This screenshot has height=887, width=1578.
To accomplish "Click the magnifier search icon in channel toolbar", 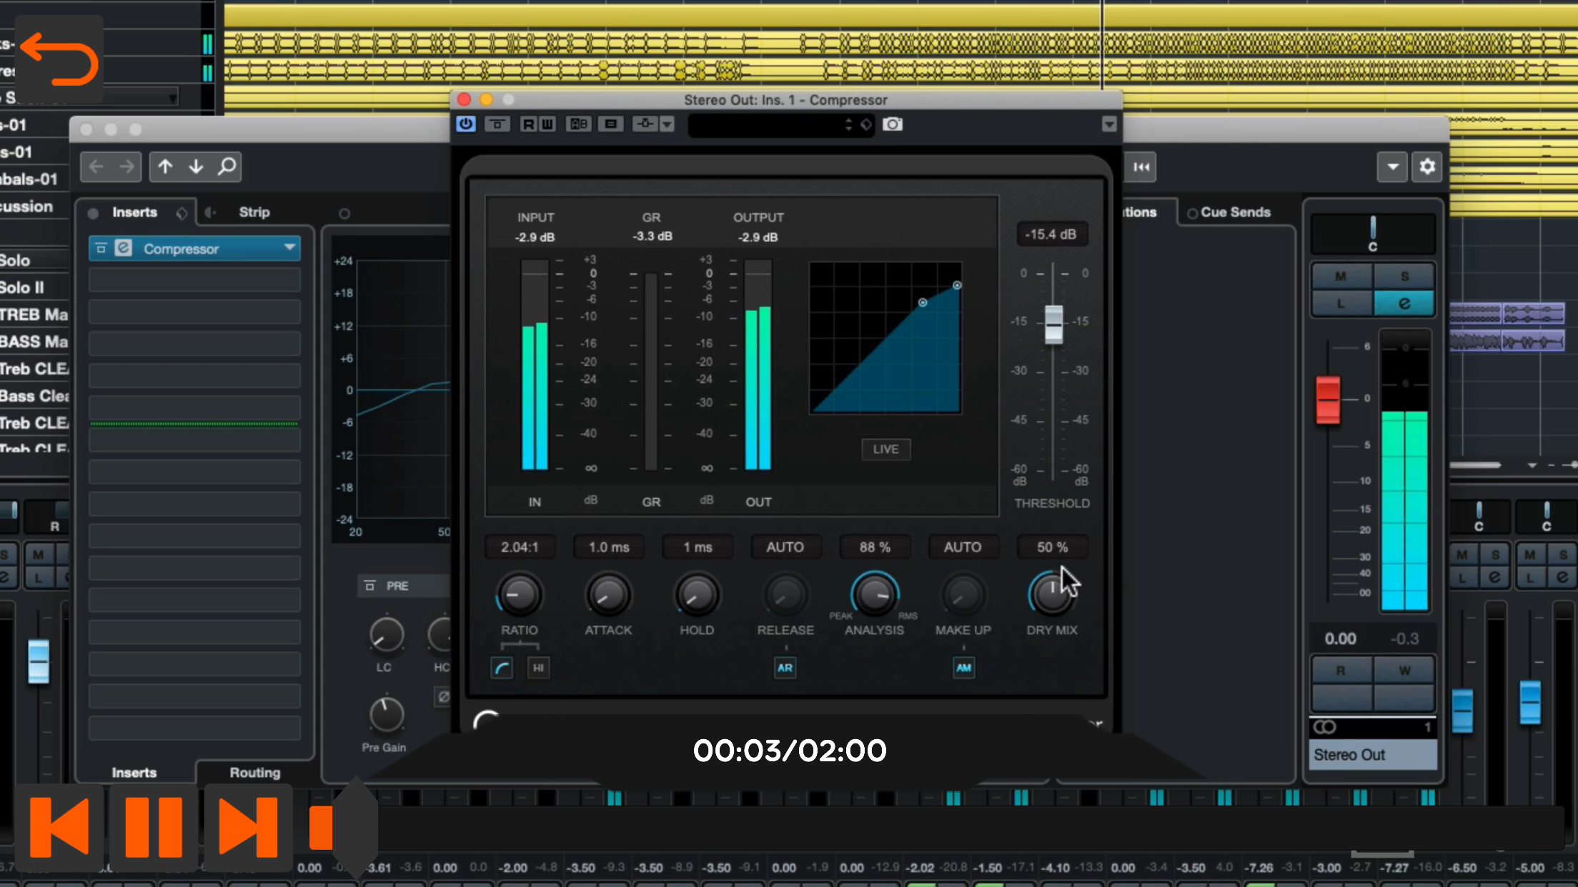I will pos(227,167).
